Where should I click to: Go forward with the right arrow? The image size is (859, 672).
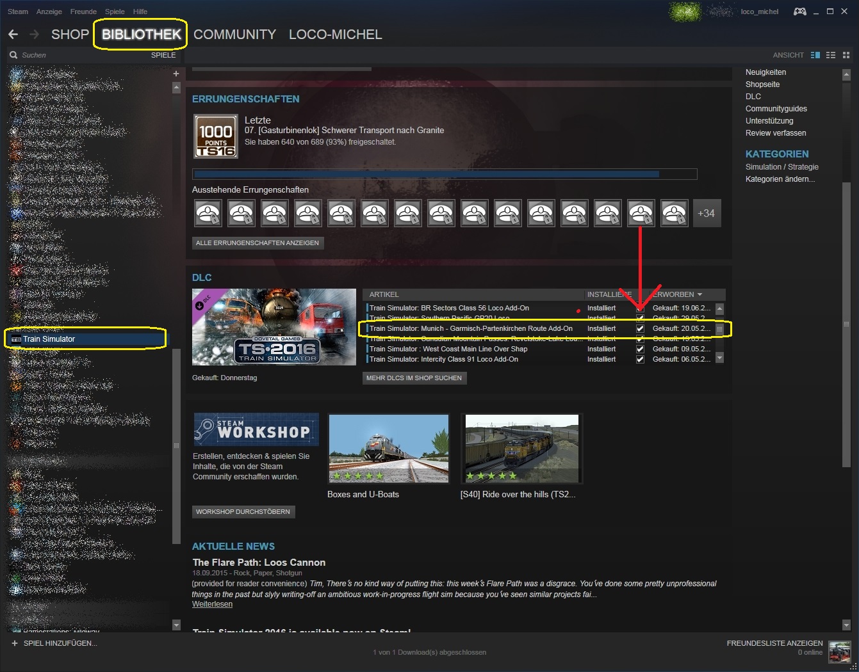35,35
